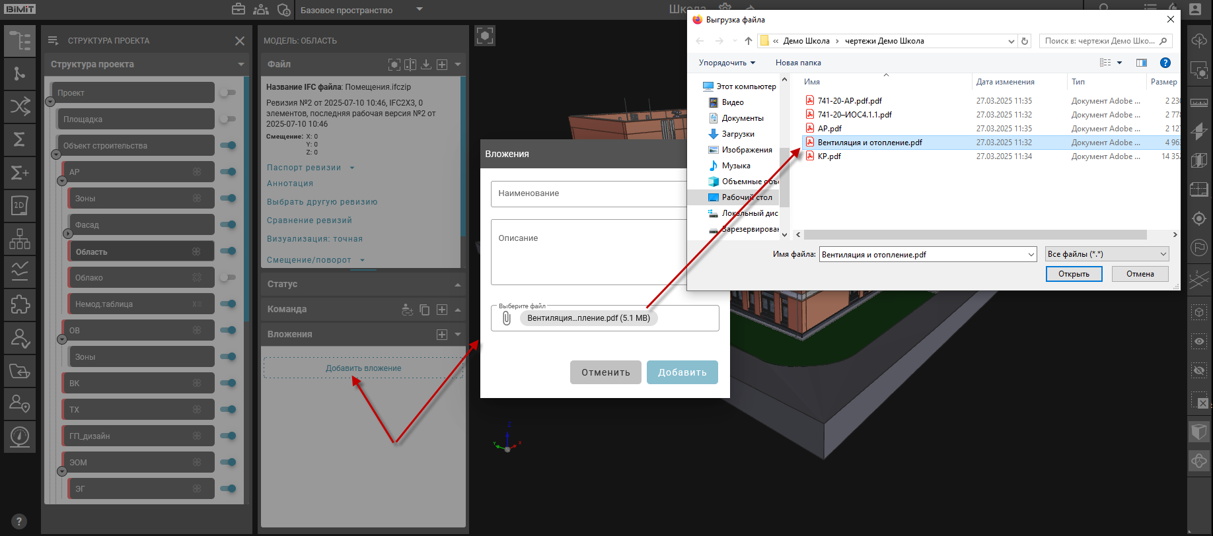This screenshot has height=536, width=1213.
Task: Click the download icon in Файл header
Action: [x=426, y=64]
